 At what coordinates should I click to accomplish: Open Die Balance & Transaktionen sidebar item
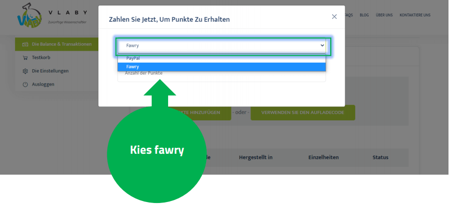61,44
